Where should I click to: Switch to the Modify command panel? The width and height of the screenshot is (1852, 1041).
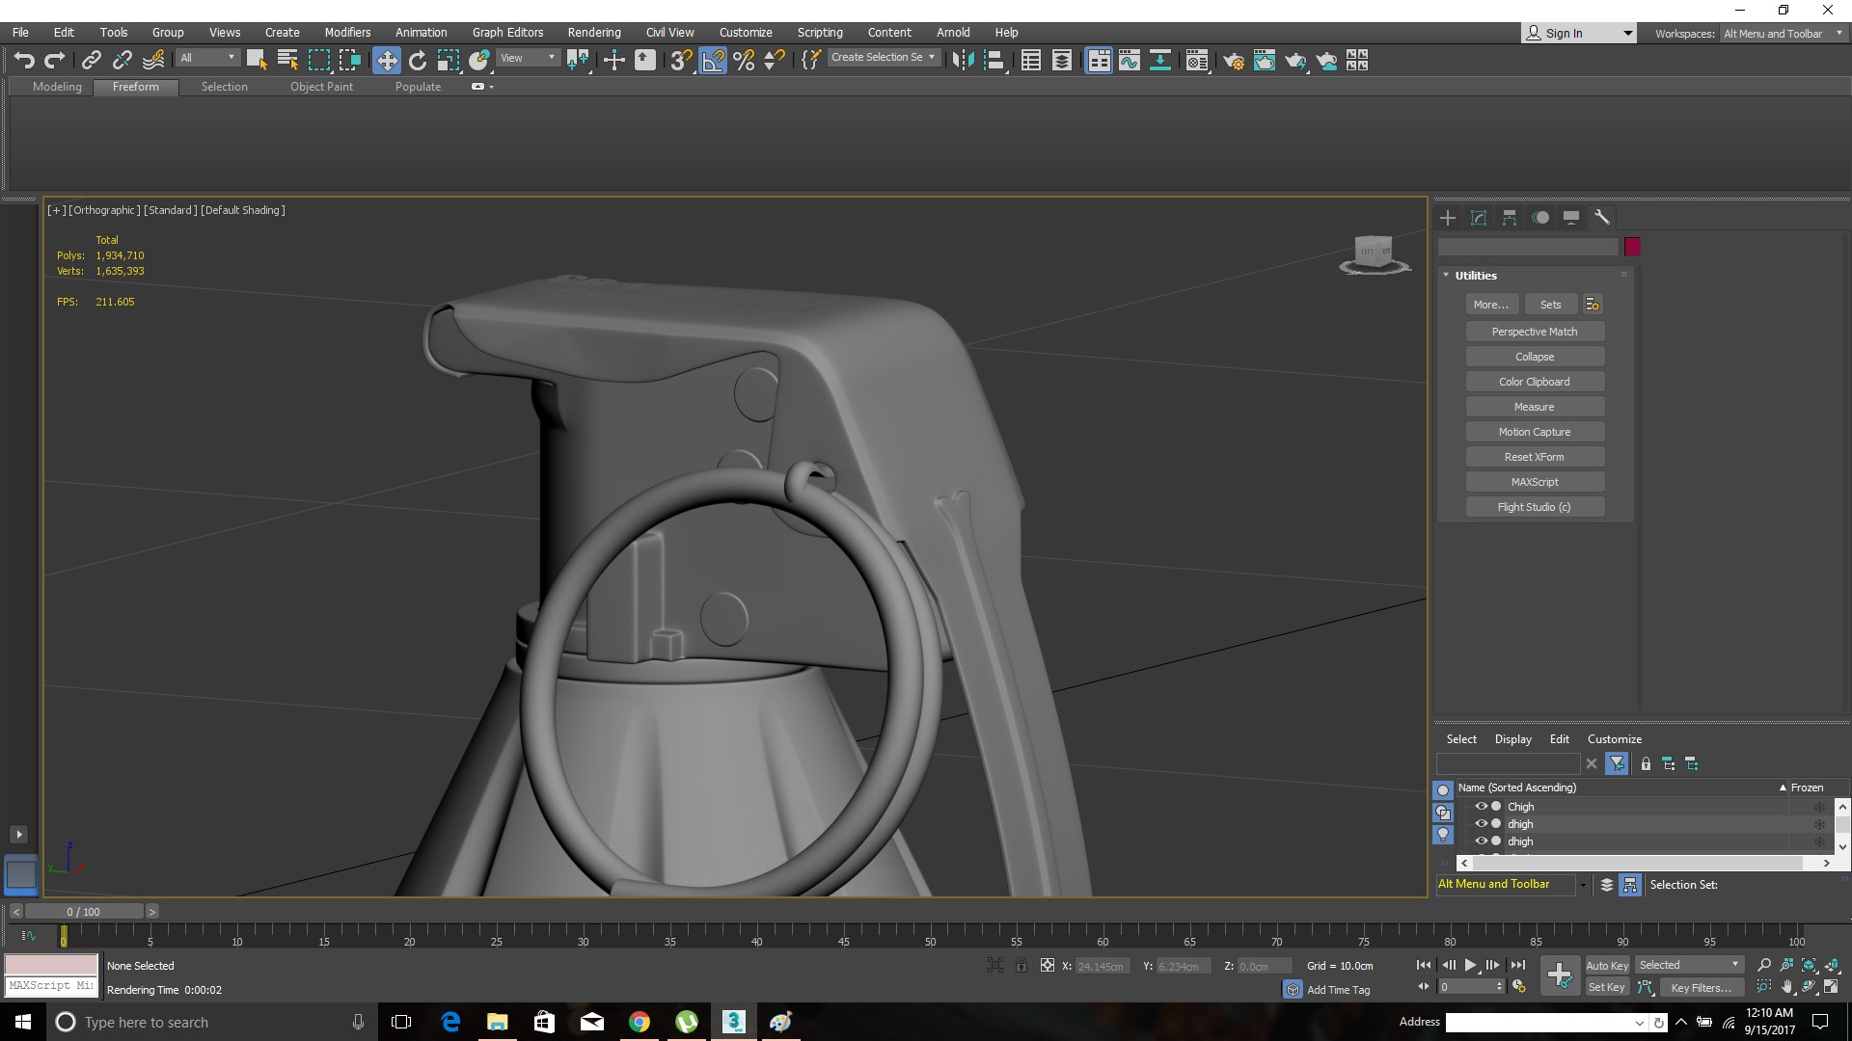click(x=1478, y=218)
